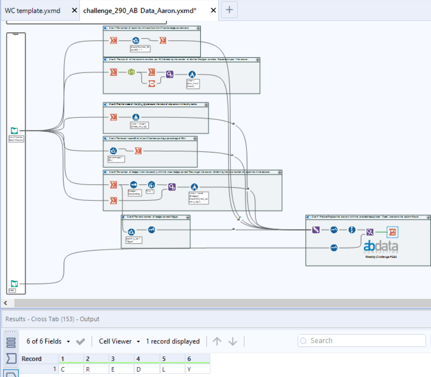Switch to challenge_290_AB Data_Aaron.yxmd tab

click(x=140, y=11)
